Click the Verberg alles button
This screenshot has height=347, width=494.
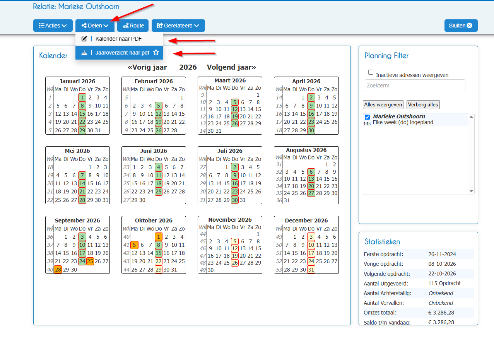pyautogui.click(x=423, y=105)
